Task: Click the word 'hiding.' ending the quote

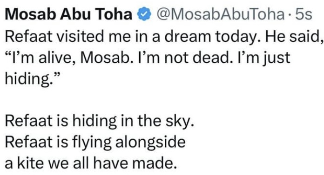Action: tap(33, 79)
